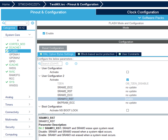The image size is (168, 140).
Task: Click the STM32H562ZGTx breadcrumb
Action: [29, 4]
